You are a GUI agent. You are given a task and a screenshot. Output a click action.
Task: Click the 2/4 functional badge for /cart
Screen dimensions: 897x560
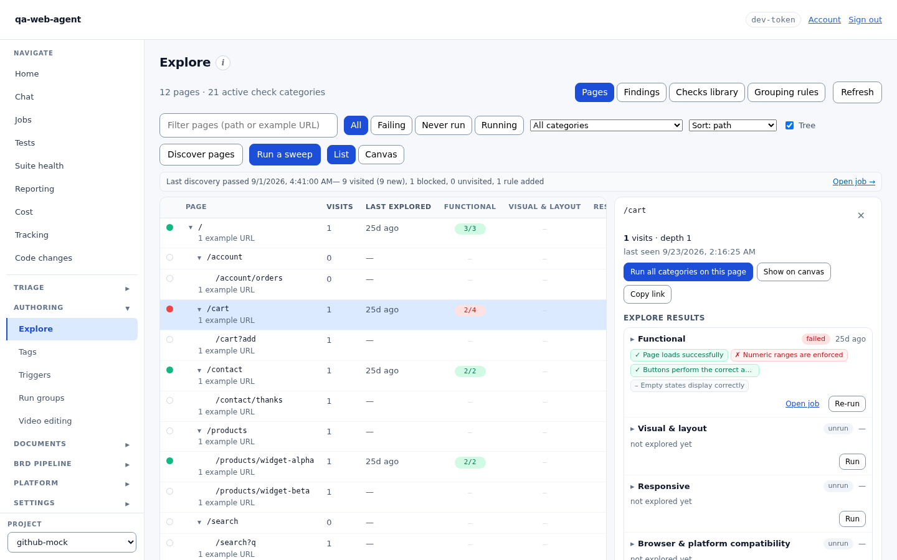pos(470,310)
